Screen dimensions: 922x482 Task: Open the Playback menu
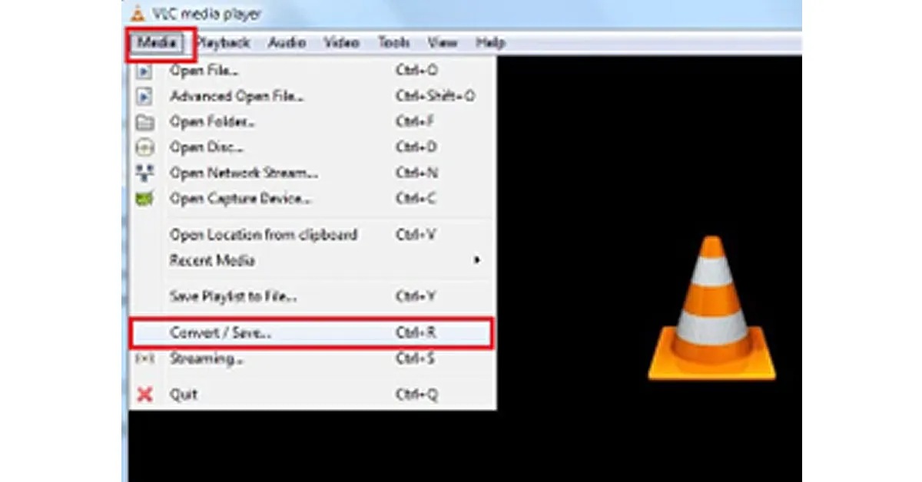pos(224,43)
